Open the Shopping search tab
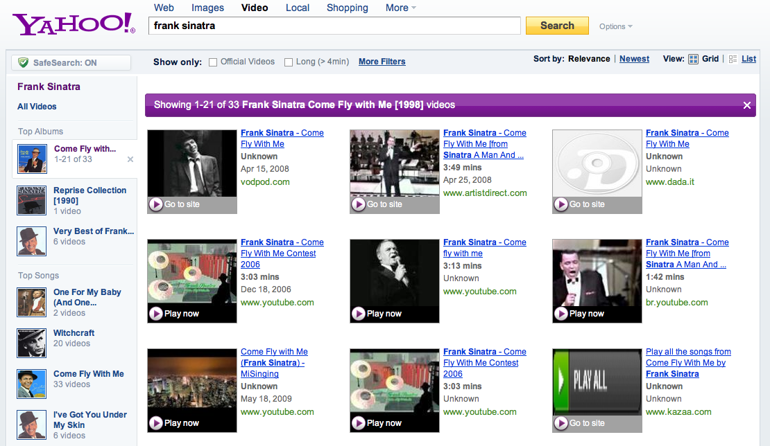 pyautogui.click(x=347, y=8)
